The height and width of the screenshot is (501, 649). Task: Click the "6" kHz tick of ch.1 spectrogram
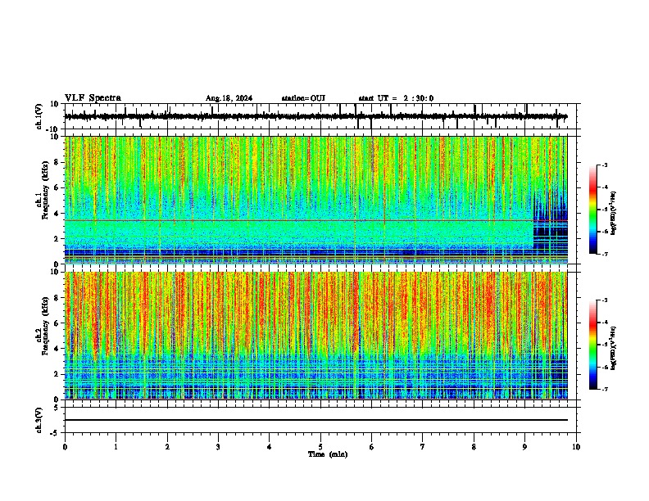57,187
